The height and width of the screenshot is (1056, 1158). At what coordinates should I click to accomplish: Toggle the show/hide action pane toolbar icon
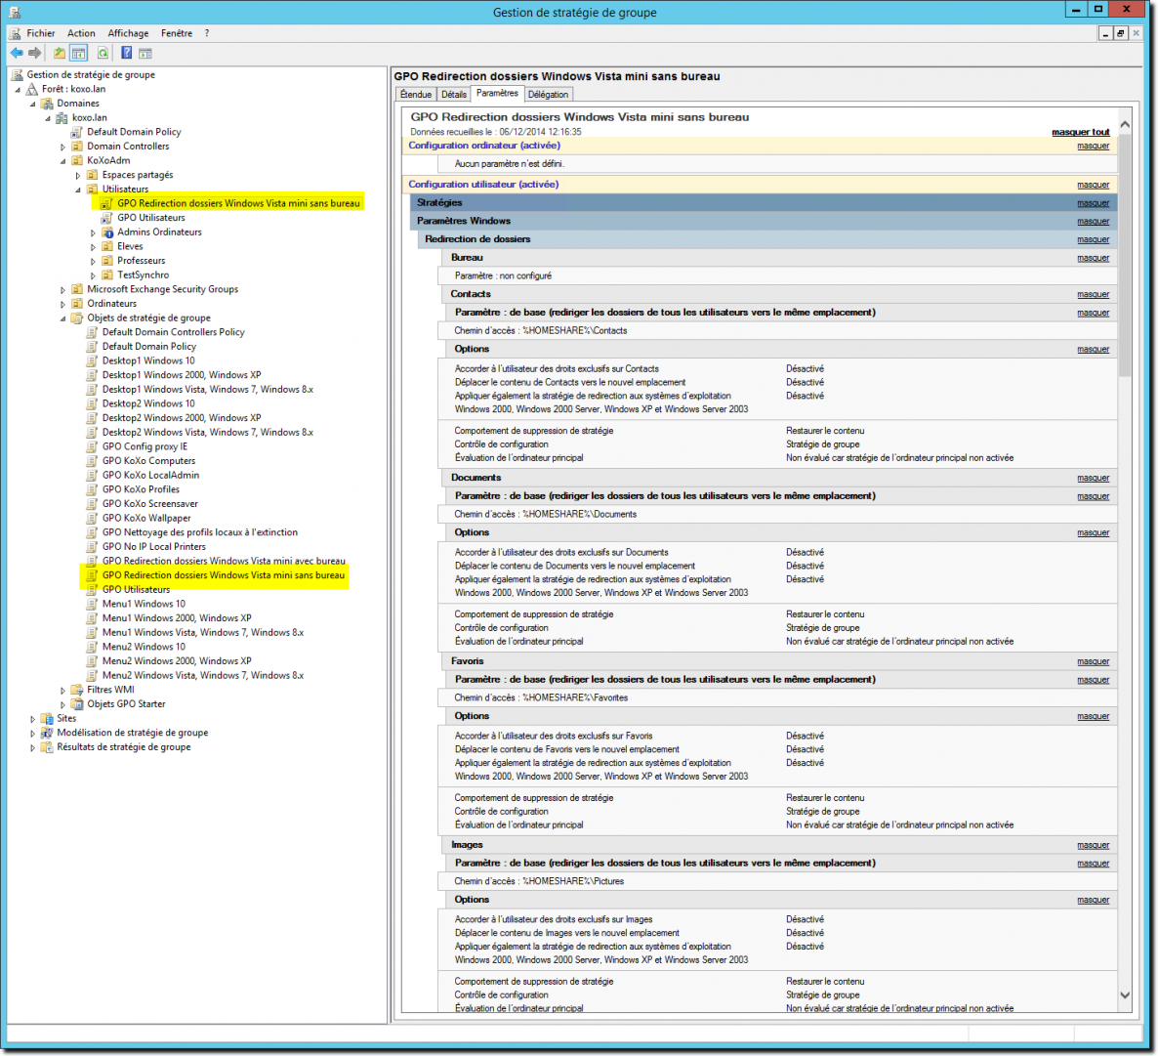point(145,53)
